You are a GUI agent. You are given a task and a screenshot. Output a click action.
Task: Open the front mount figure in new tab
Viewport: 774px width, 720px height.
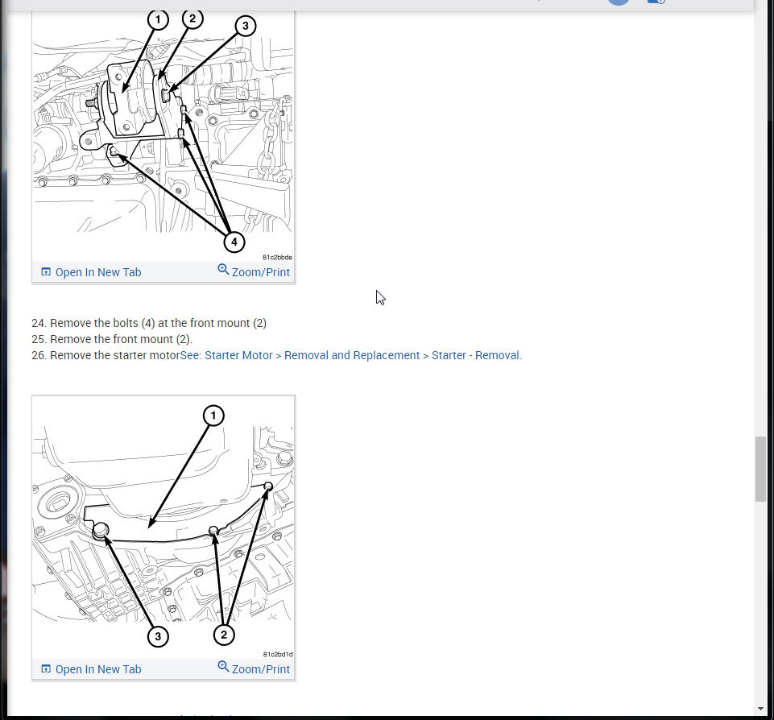click(x=91, y=272)
